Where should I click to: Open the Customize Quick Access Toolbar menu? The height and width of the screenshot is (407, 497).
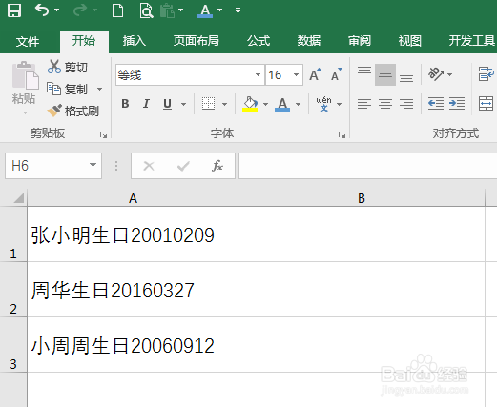point(238,10)
